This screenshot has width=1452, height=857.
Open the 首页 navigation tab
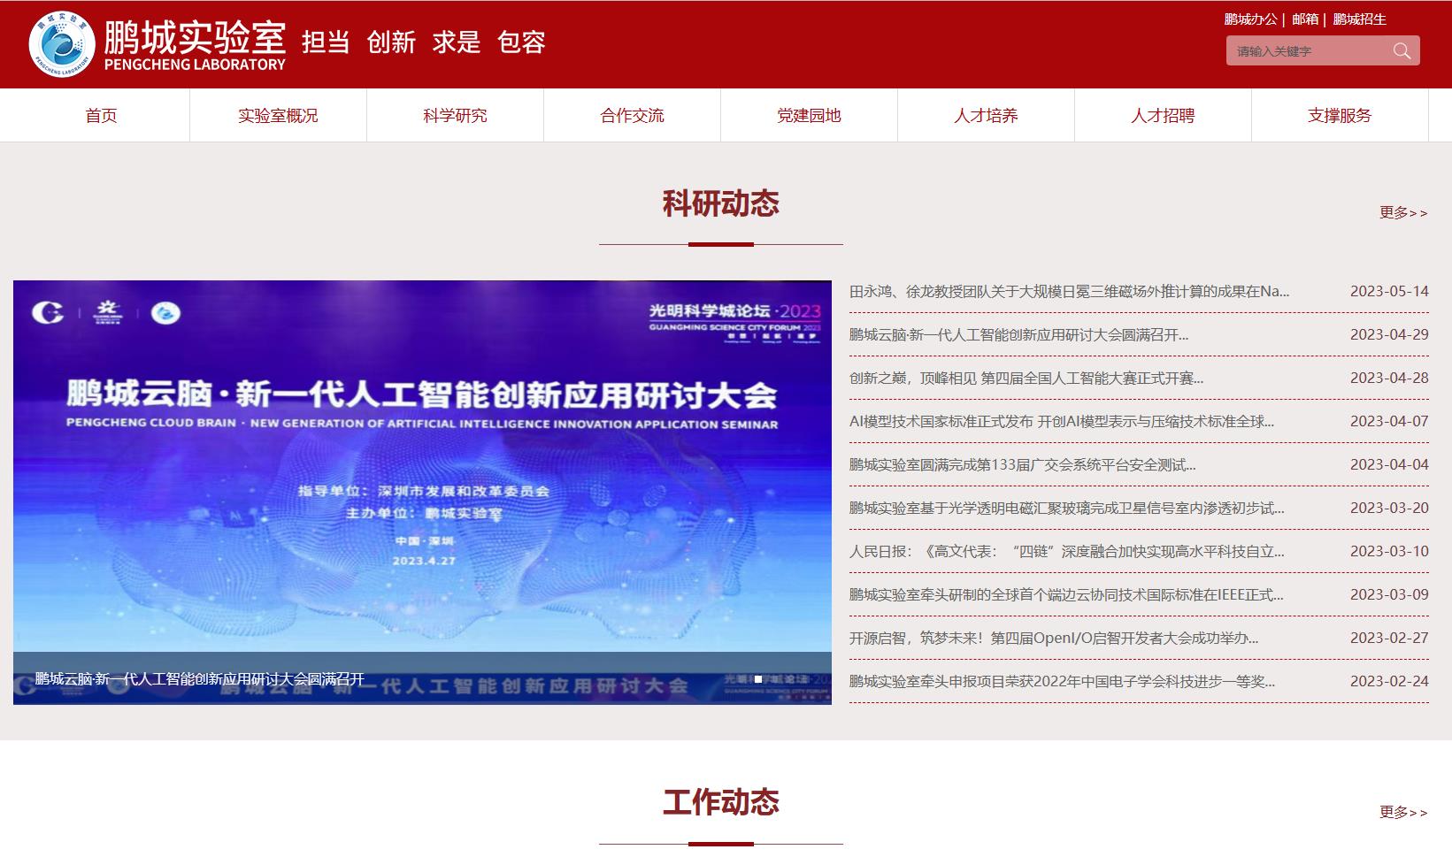(101, 116)
